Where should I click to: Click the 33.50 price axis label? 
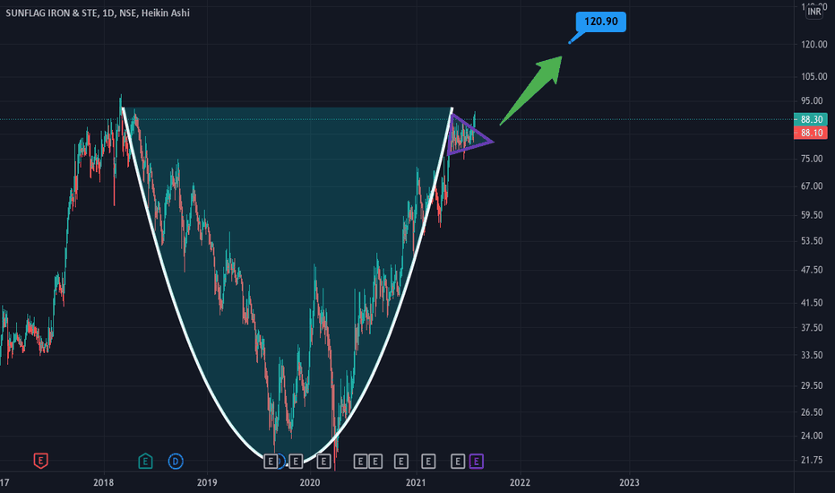812,355
